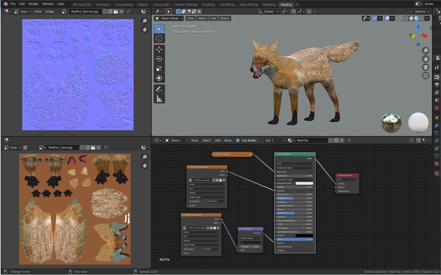Open the Color Space dropdown on RedFox_Specular node
The height and width of the screenshot is (275, 441).
click(216, 201)
